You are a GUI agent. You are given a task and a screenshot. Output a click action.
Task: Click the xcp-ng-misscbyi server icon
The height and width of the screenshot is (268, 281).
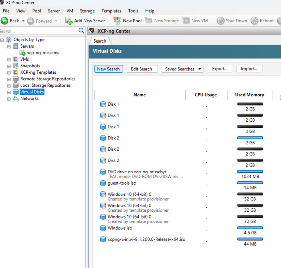(x=22, y=53)
